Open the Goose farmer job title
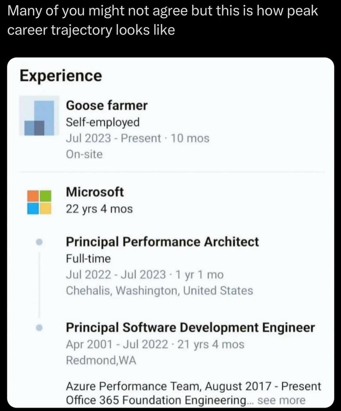Image resolution: width=341 pixels, height=411 pixels. [x=106, y=105]
